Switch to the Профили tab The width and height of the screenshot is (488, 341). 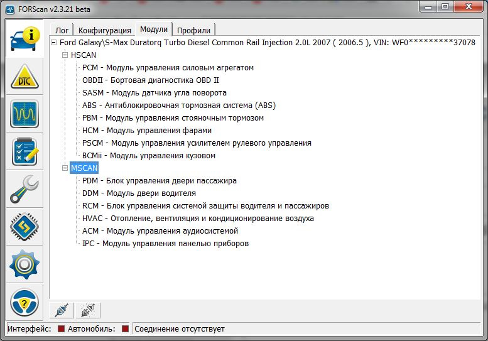pyautogui.click(x=193, y=30)
